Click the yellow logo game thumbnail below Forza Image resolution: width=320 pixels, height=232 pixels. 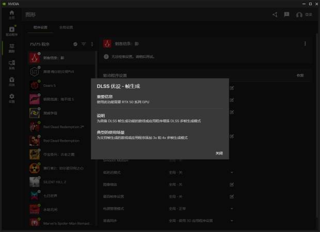tap(35, 113)
